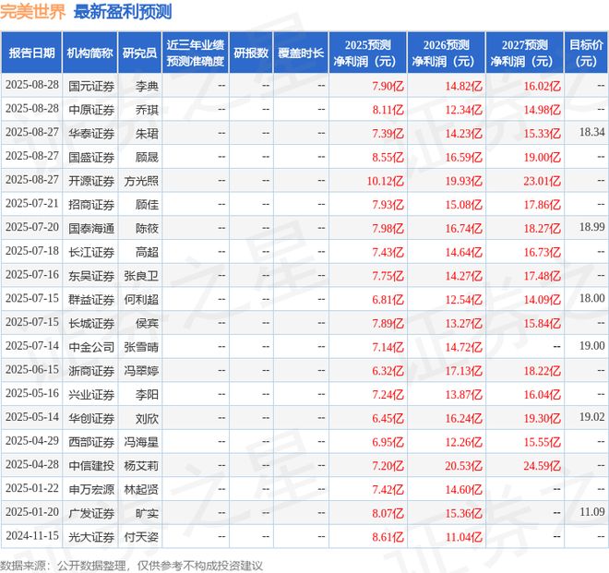Screen dimensions: 609x573
Task: Click the 2026预测净利润 column header
Action: click(x=447, y=53)
